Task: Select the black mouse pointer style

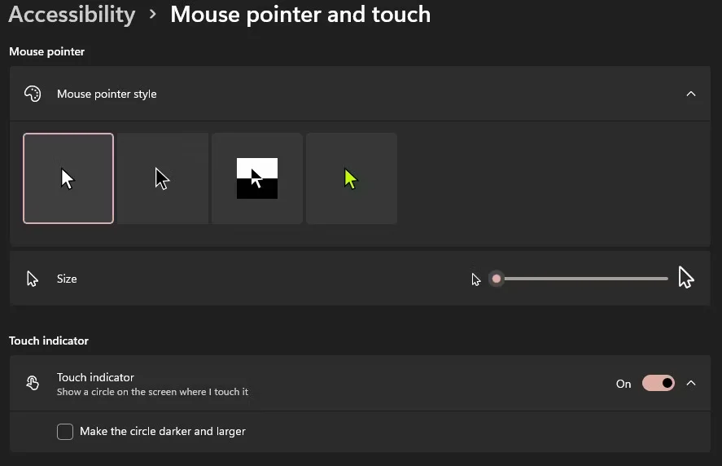Action: (163, 178)
